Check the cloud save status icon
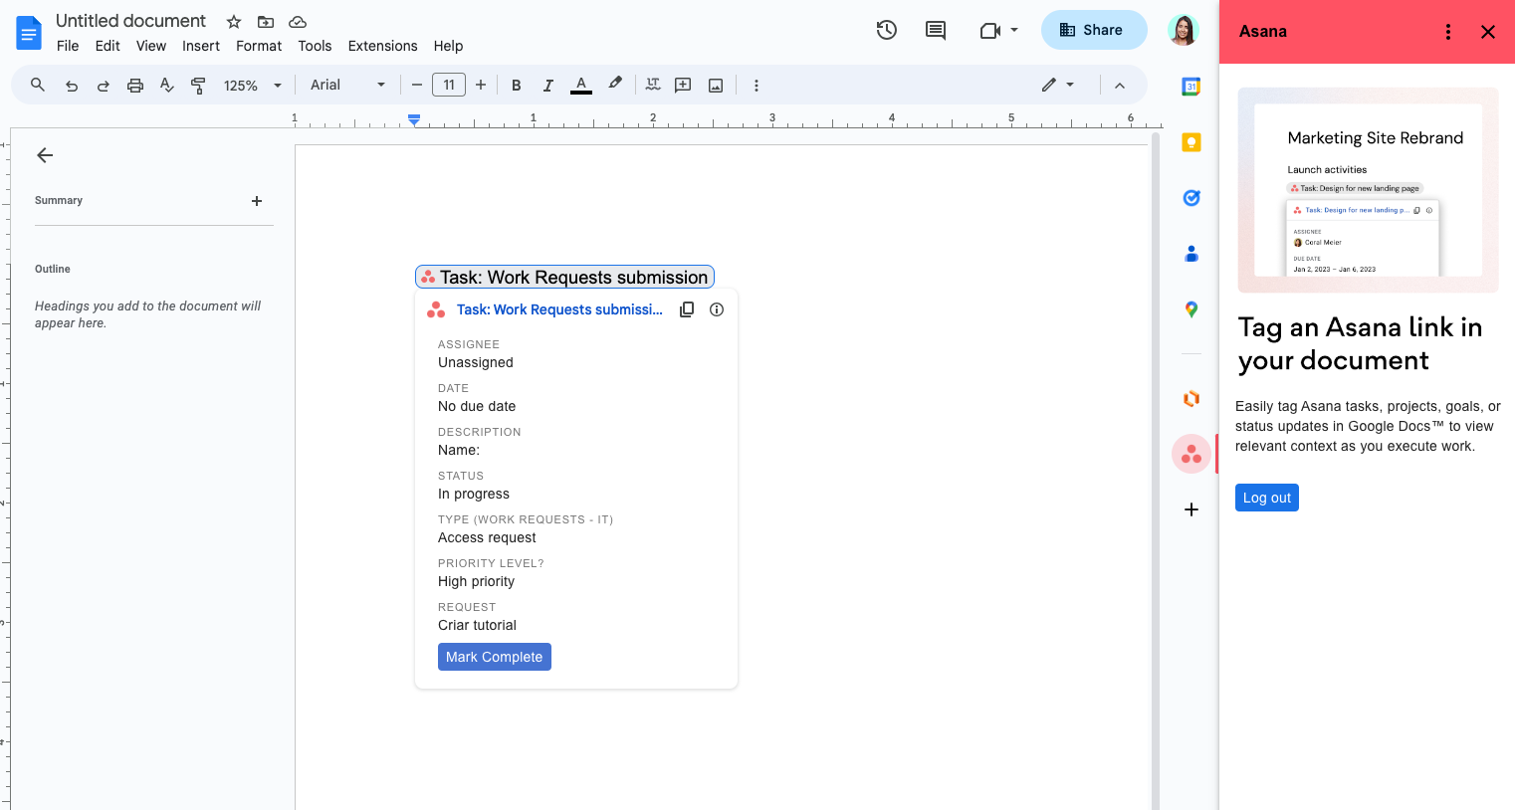 click(298, 22)
